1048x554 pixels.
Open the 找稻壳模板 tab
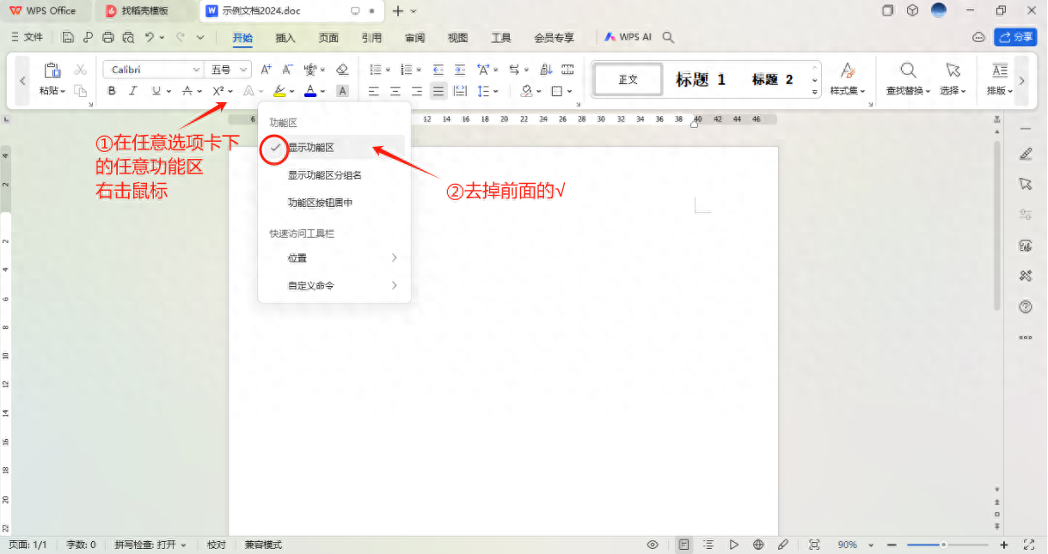[144, 10]
